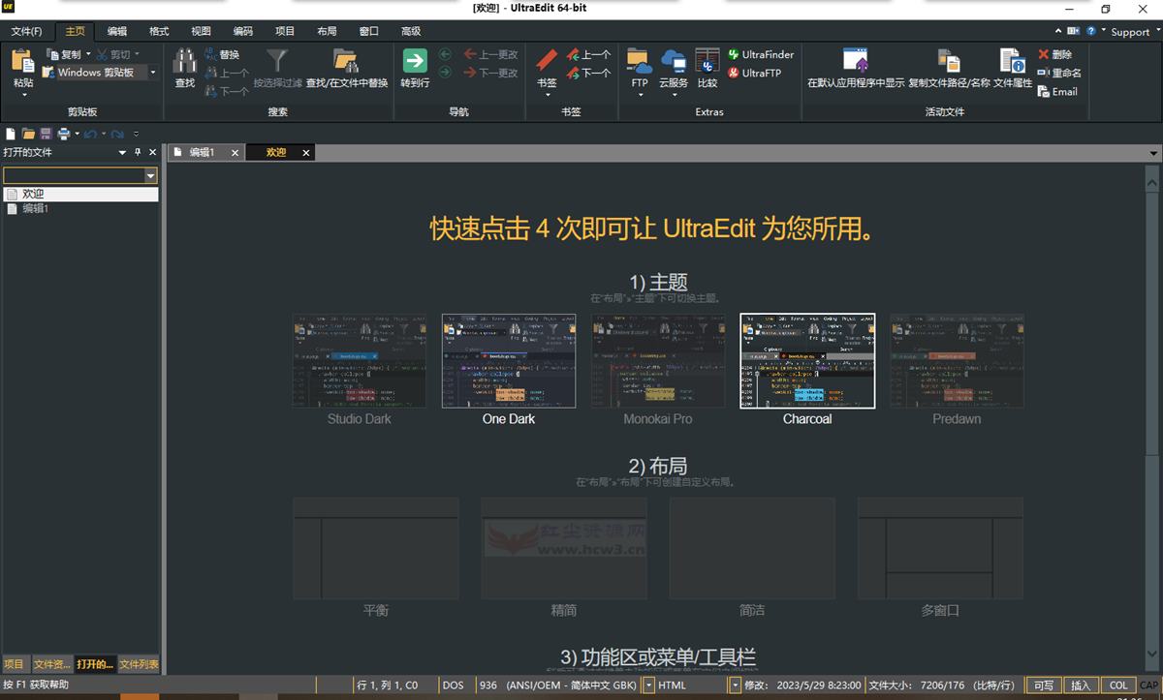Click the Cloud Services (云服务) icon
This screenshot has height=700, width=1163.
click(674, 62)
